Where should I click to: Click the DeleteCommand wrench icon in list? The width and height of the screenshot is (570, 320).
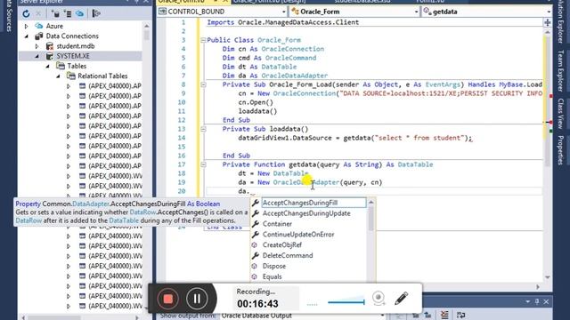tap(256, 255)
